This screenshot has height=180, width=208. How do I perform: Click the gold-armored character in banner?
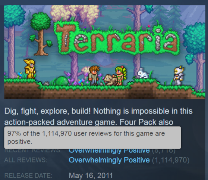[x=29, y=69]
